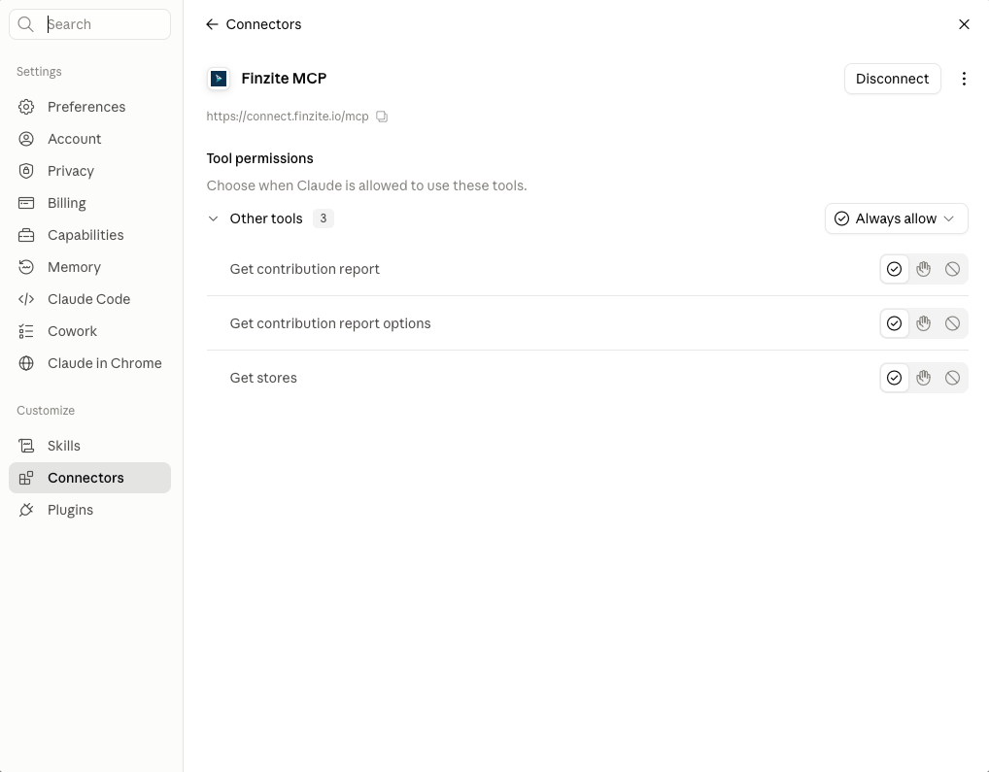Block the Get contribution report tool

(952, 269)
